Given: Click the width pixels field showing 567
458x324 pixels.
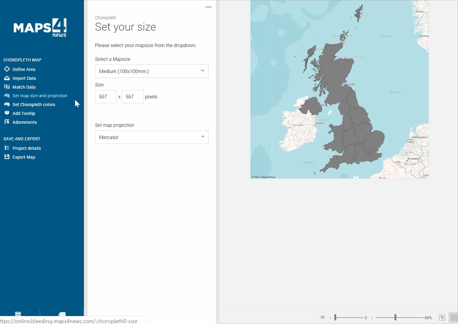Looking at the screenshot, I should [x=106, y=97].
